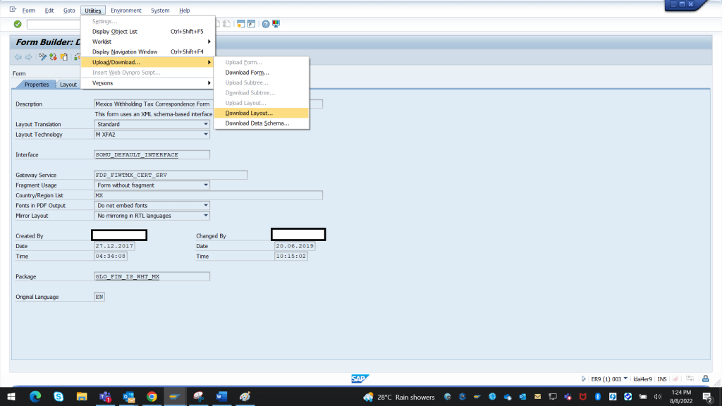Open the Help menu
The width and height of the screenshot is (722, 406).
184,10
